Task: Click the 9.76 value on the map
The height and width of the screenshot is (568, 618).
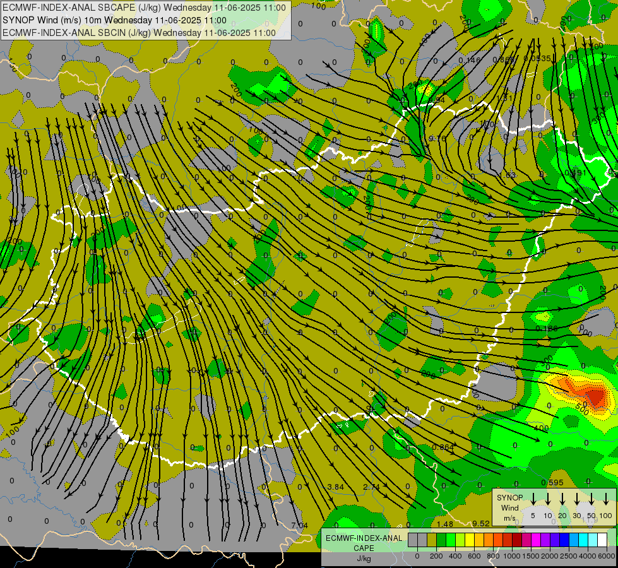Action: pos(437,138)
